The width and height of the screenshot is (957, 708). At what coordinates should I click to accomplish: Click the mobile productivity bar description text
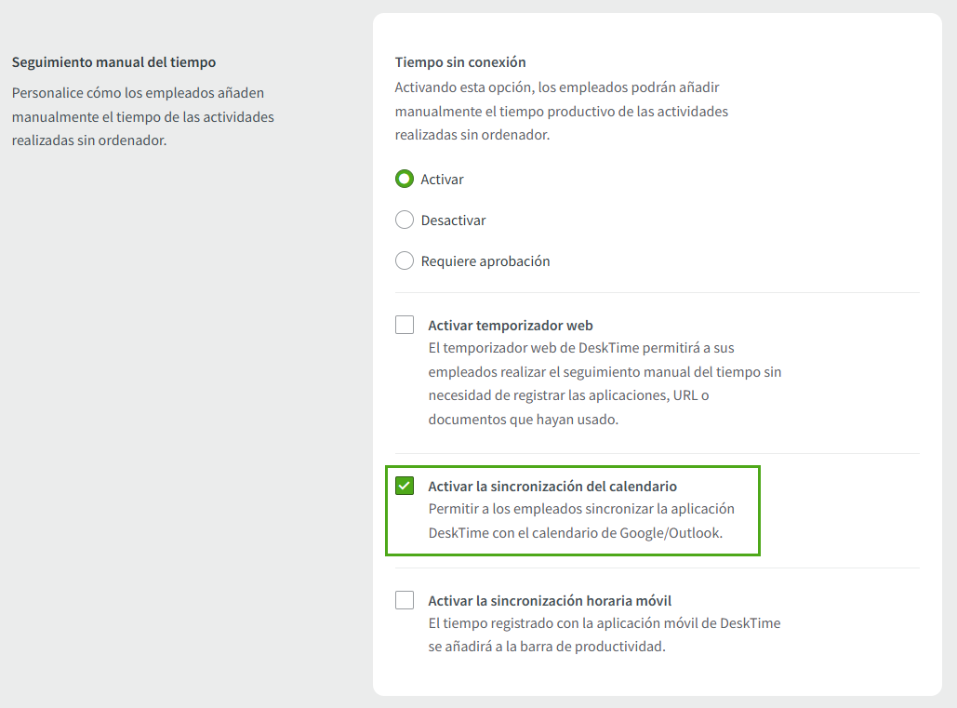(x=605, y=635)
